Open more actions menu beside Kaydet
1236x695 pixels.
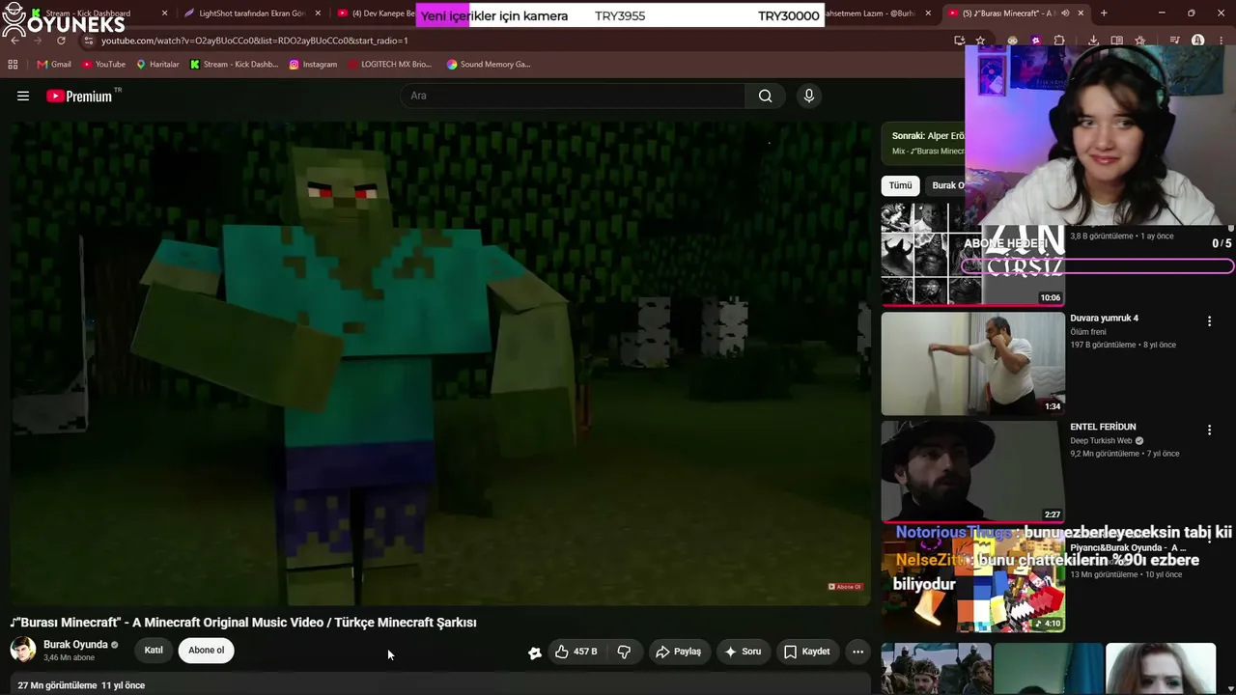pos(857,652)
